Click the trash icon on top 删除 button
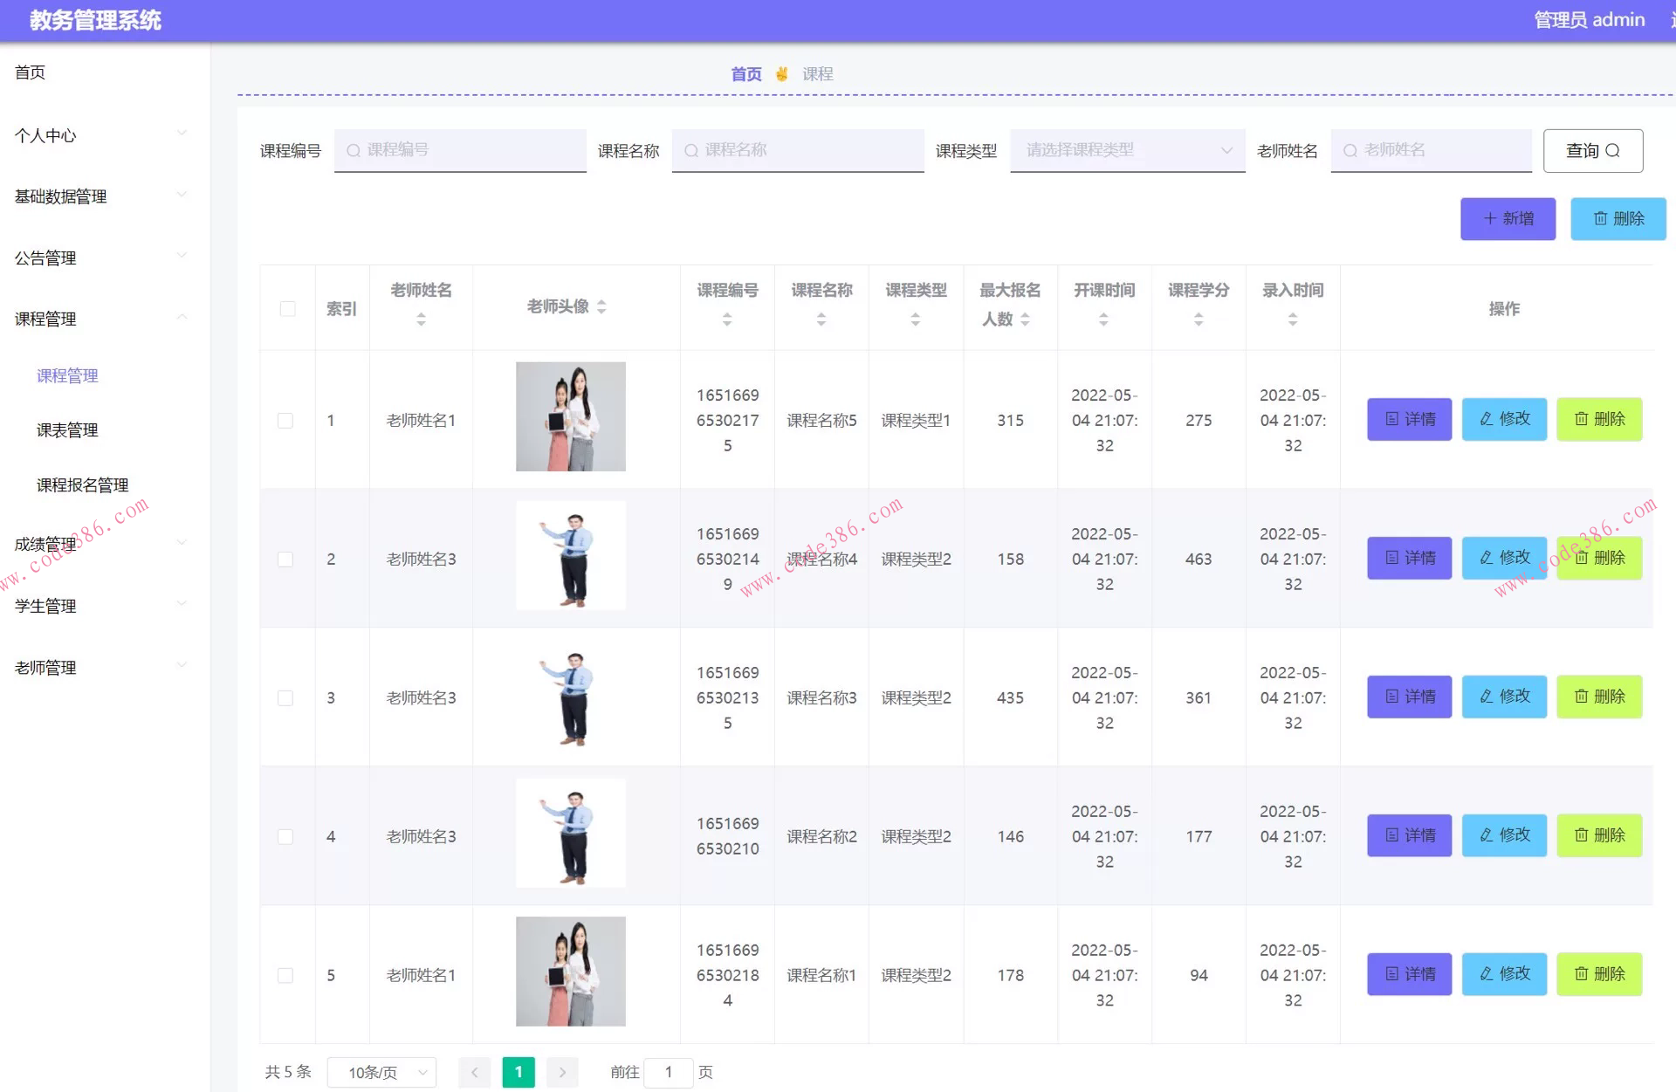Viewport: 1676px width, 1092px height. point(1602,218)
